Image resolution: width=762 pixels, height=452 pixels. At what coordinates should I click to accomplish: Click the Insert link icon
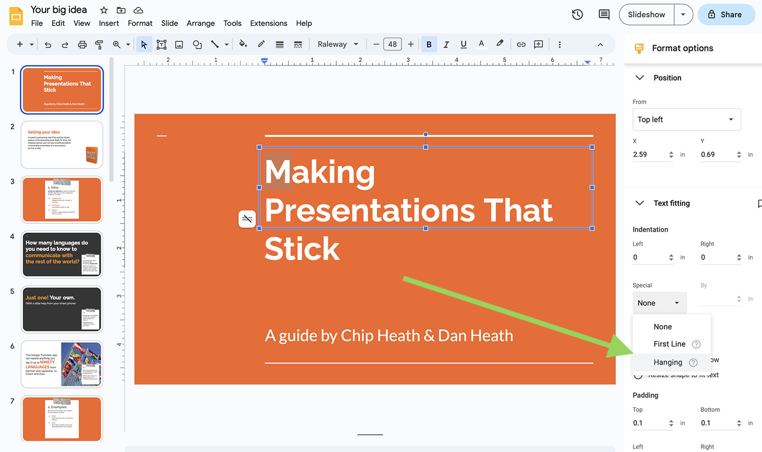click(x=521, y=44)
